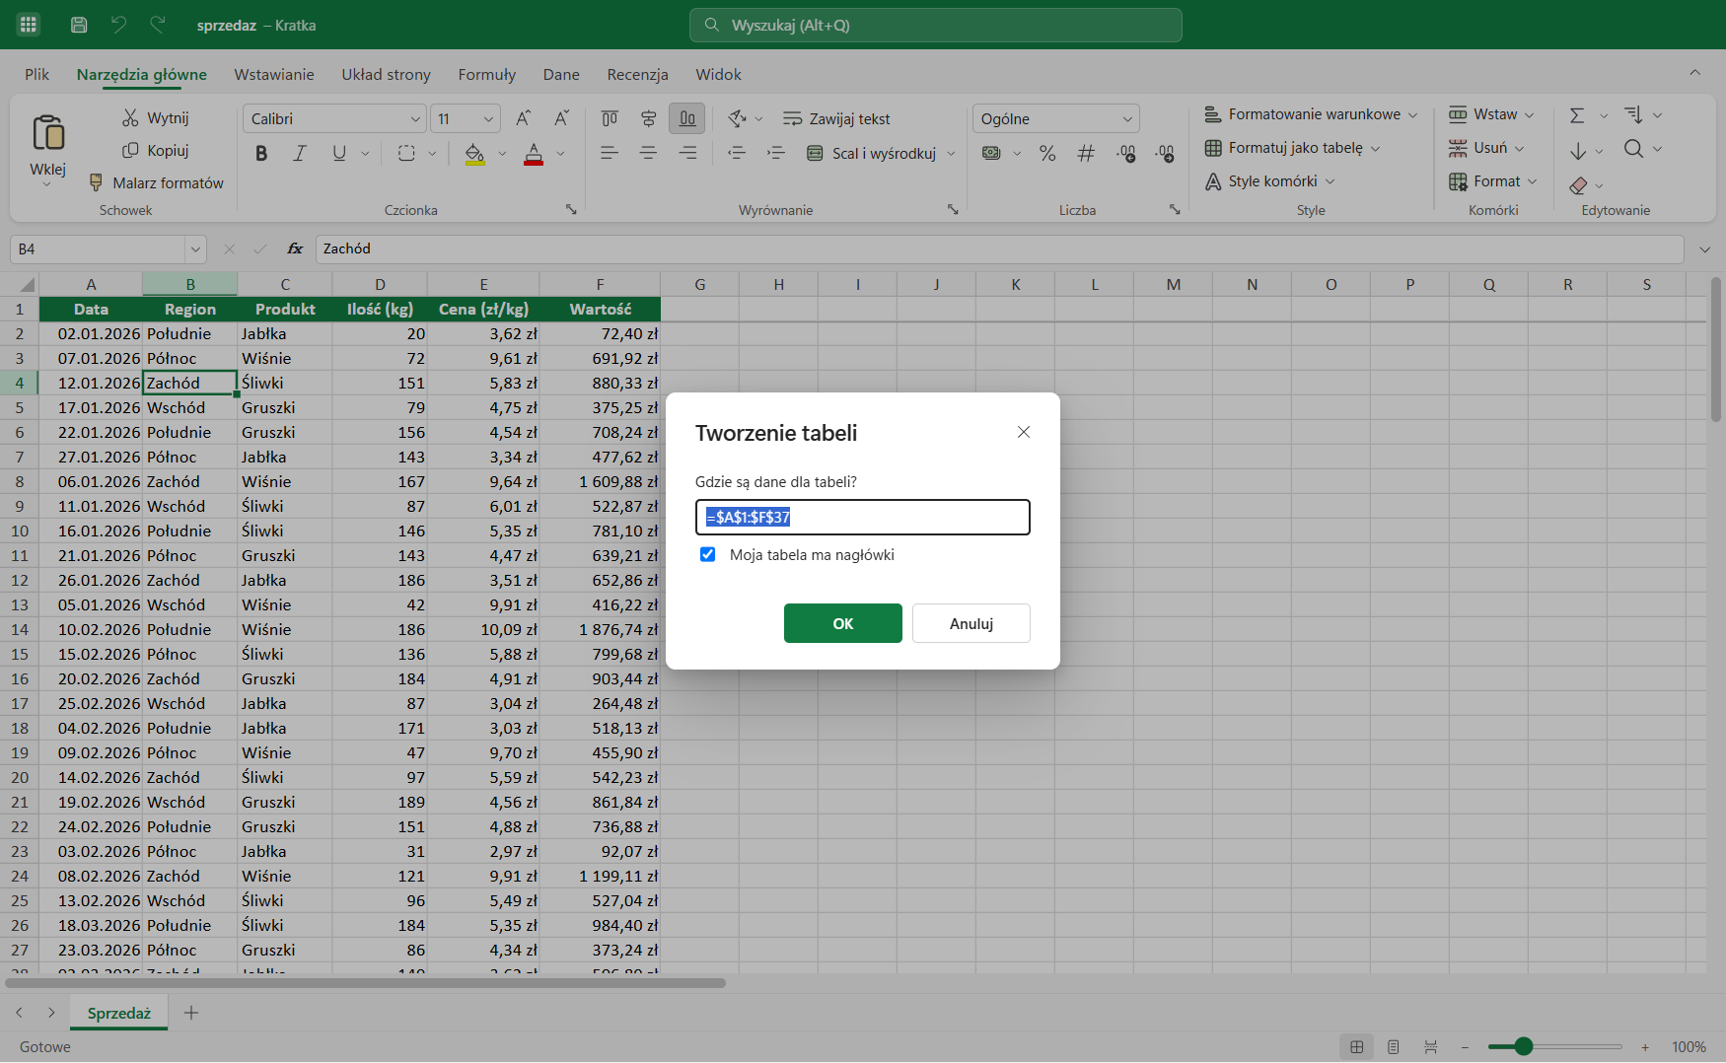Image resolution: width=1726 pixels, height=1063 pixels.
Task: Click the font color letter A icon
Action: [x=534, y=153]
